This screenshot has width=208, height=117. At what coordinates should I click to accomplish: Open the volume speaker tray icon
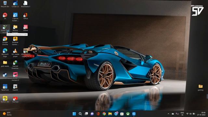(190, 114)
